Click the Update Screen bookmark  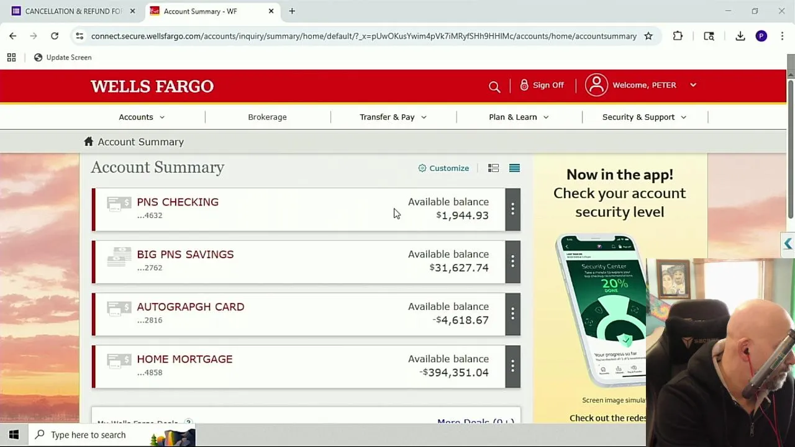pos(63,57)
